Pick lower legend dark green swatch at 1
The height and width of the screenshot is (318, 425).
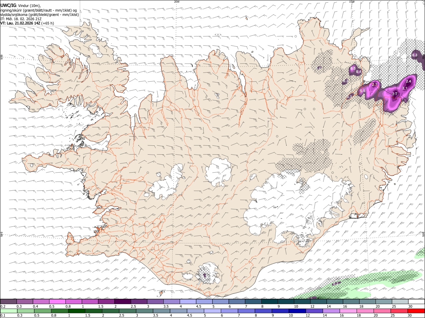[76, 311]
